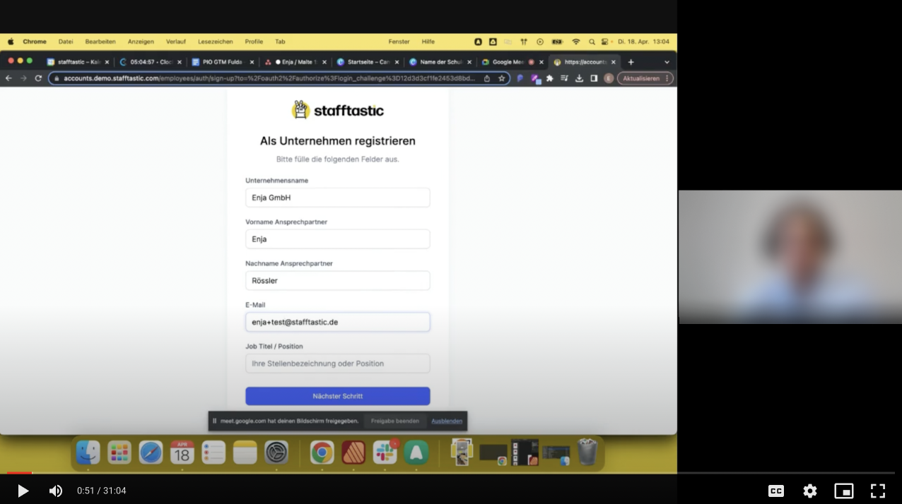This screenshot has width=902, height=504.
Task: Bookmark page with star icon
Action: point(502,78)
